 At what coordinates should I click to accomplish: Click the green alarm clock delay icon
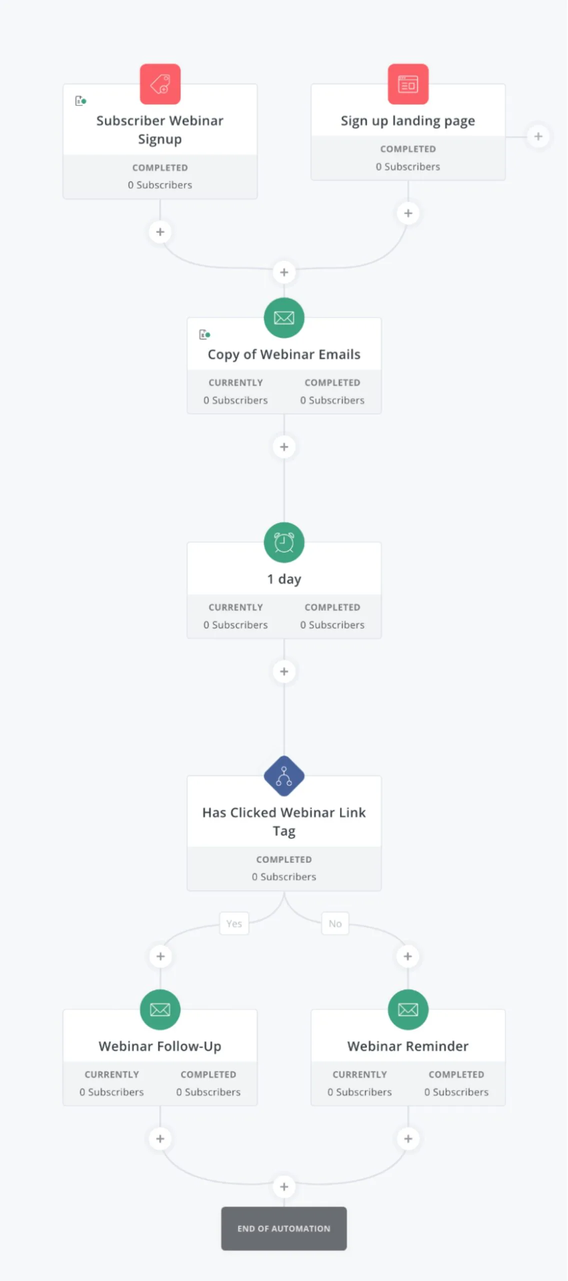click(284, 542)
